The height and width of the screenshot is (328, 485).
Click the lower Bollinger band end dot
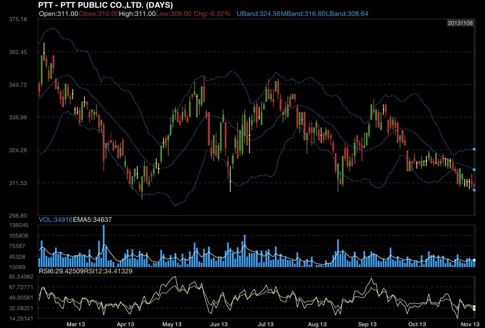coord(474,190)
